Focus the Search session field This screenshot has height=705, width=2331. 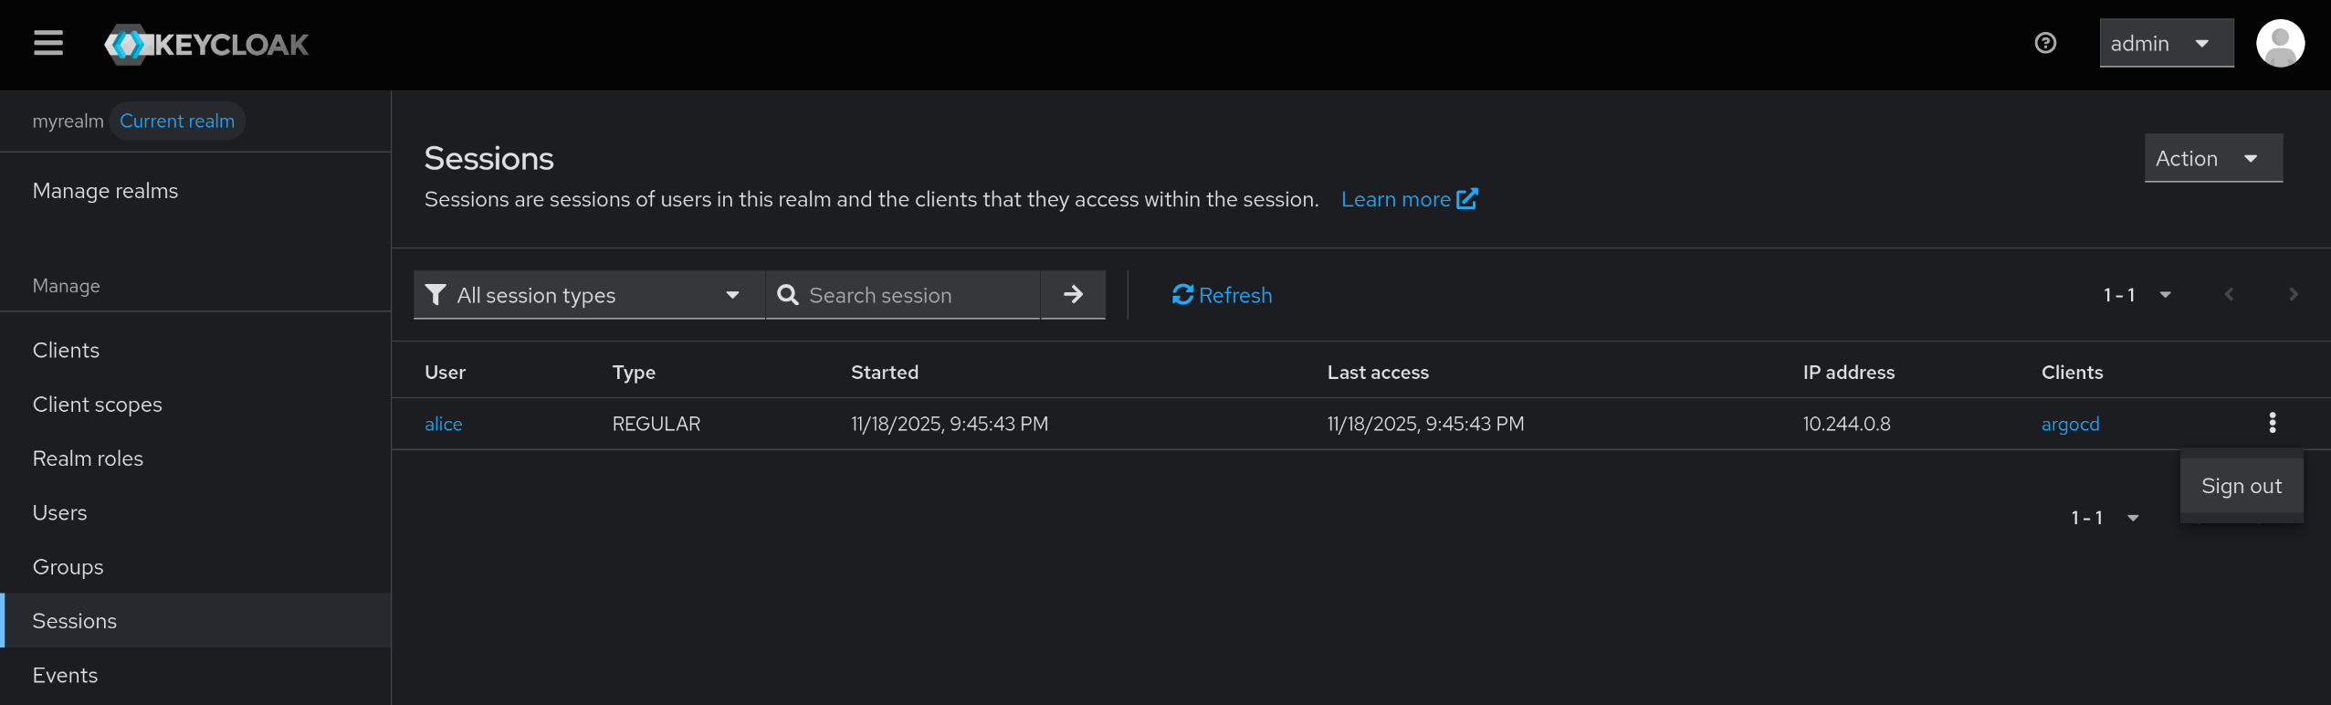pyautogui.click(x=903, y=294)
